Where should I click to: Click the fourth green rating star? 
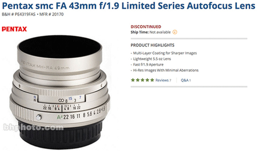(147, 80)
